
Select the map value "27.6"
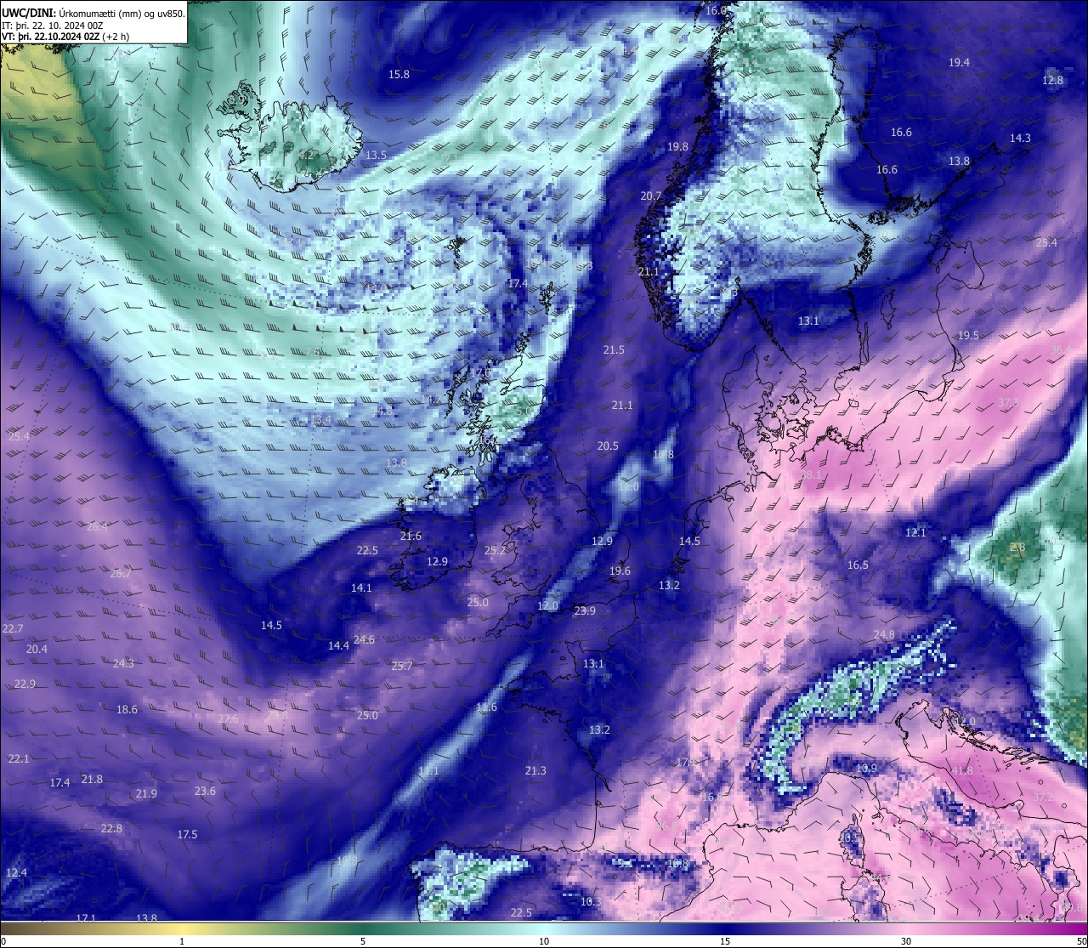tap(228, 718)
